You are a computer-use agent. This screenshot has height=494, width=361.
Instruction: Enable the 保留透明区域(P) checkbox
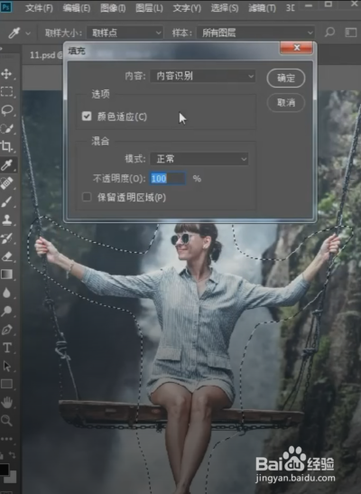[87, 197]
